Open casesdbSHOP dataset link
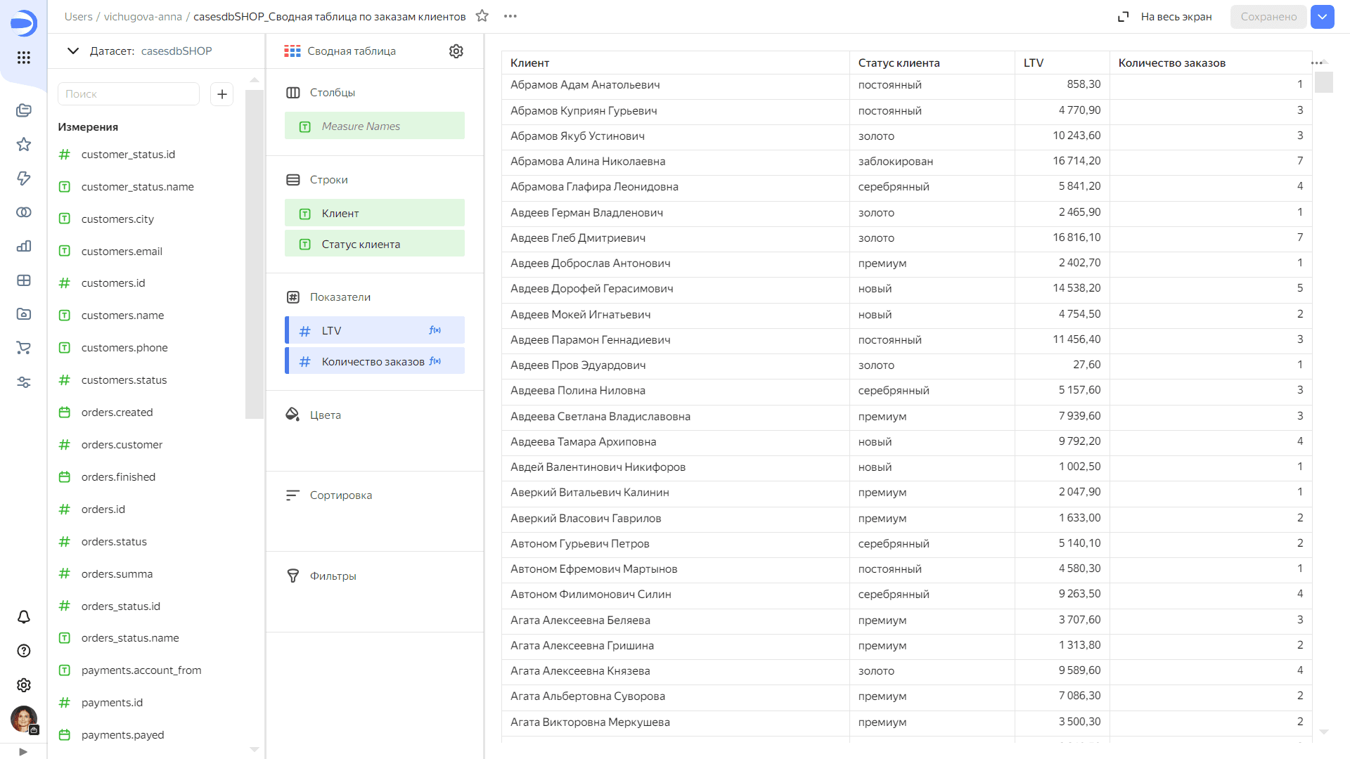1350x759 pixels. click(176, 51)
